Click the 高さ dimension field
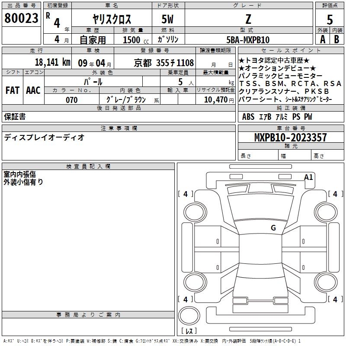The width and height of the screenshot is (346, 346). pos(328,156)
